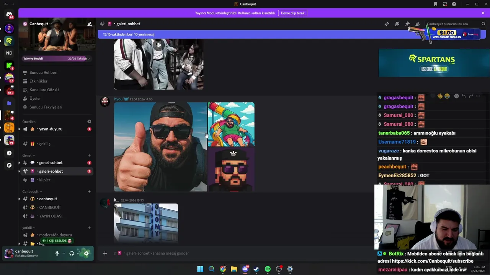Open the canbequit text channel
This screenshot has width=490, height=275.
(x=57, y=199)
